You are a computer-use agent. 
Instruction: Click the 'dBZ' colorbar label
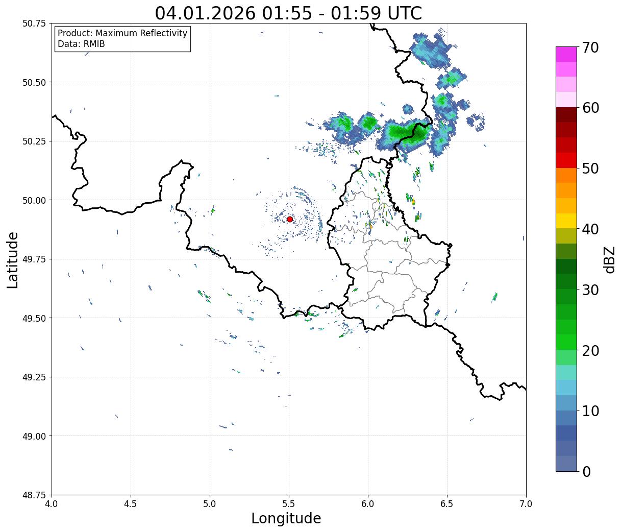click(610, 259)
